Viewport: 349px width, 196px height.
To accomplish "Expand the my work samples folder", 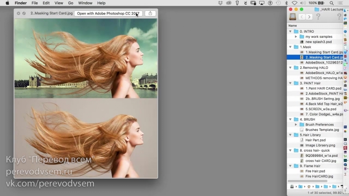I will 296,37.
